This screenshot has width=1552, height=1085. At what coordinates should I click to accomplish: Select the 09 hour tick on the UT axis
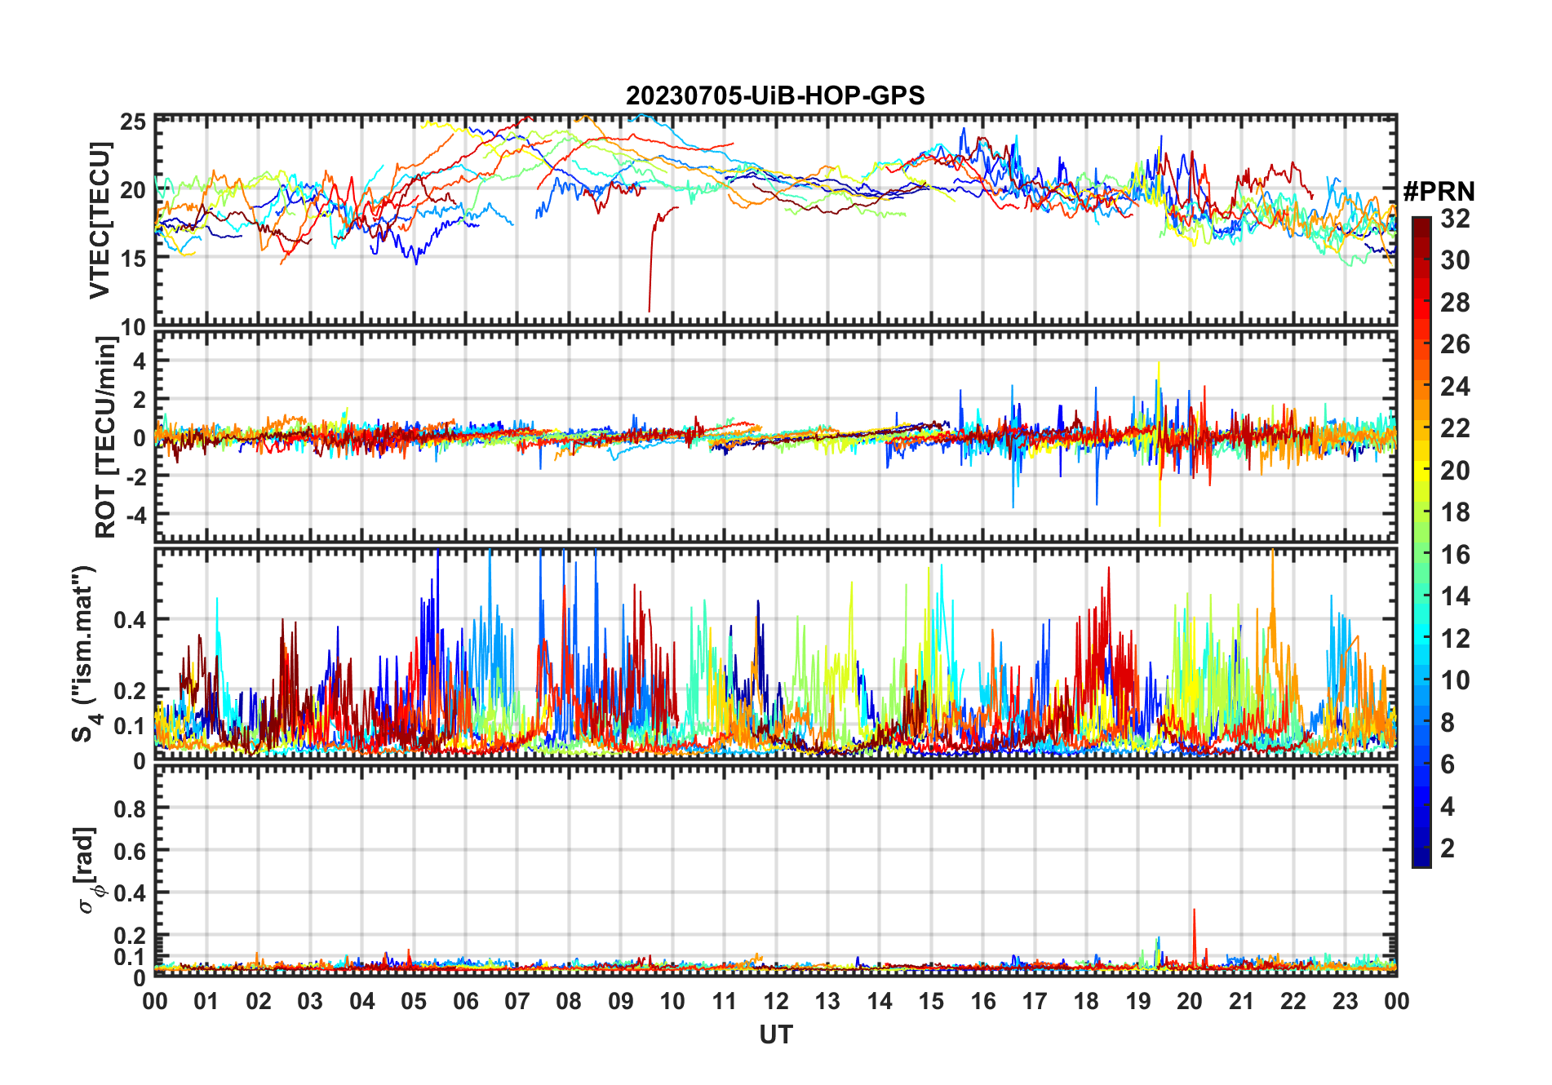[x=621, y=1002]
